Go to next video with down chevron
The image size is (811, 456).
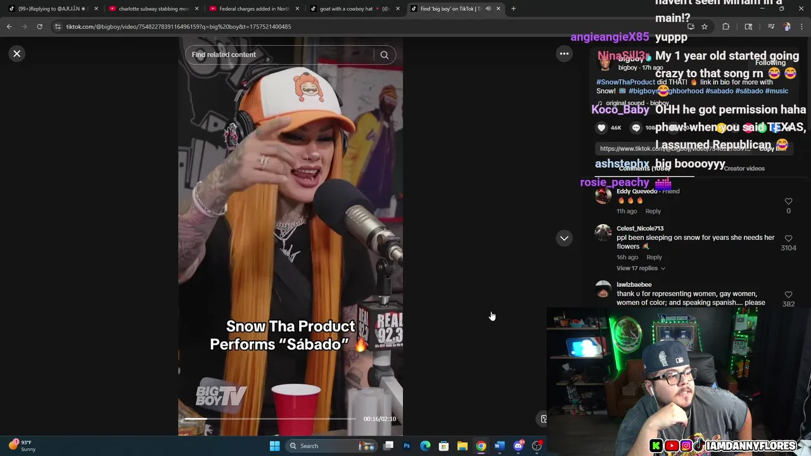click(x=564, y=238)
